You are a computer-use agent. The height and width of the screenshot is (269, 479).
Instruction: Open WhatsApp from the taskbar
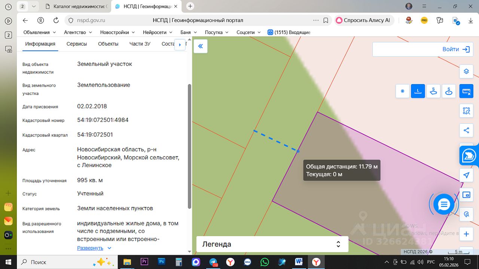tap(265, 262)
